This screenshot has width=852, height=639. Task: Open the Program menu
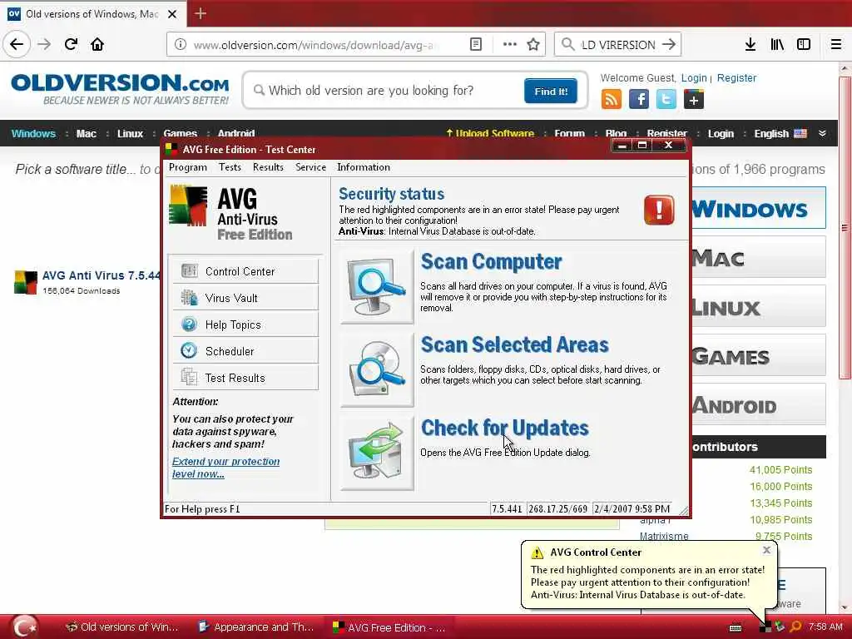[x=187, y=167]
